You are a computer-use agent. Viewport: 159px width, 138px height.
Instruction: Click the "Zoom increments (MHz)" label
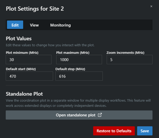[125, 52]
